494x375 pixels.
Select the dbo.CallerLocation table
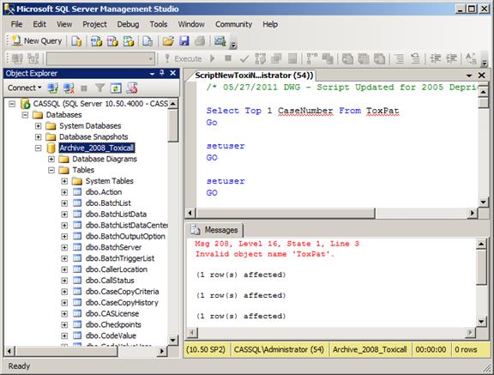117,269
